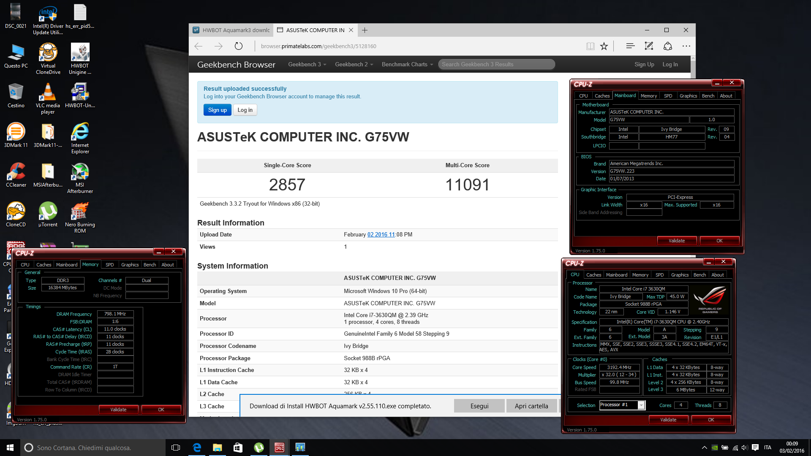Open the Edge Hub icon
811x456 pixels.
[x=630, y=46]
